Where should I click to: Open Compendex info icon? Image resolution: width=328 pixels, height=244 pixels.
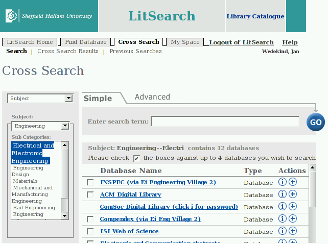[x=282, y=218]
